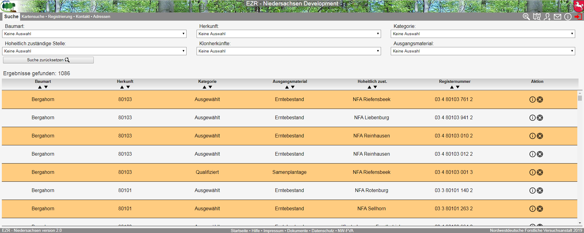The height and width of the screenshot is (233, 584).
Task: Open the Baumart dropdown
Action: point(94,34)
